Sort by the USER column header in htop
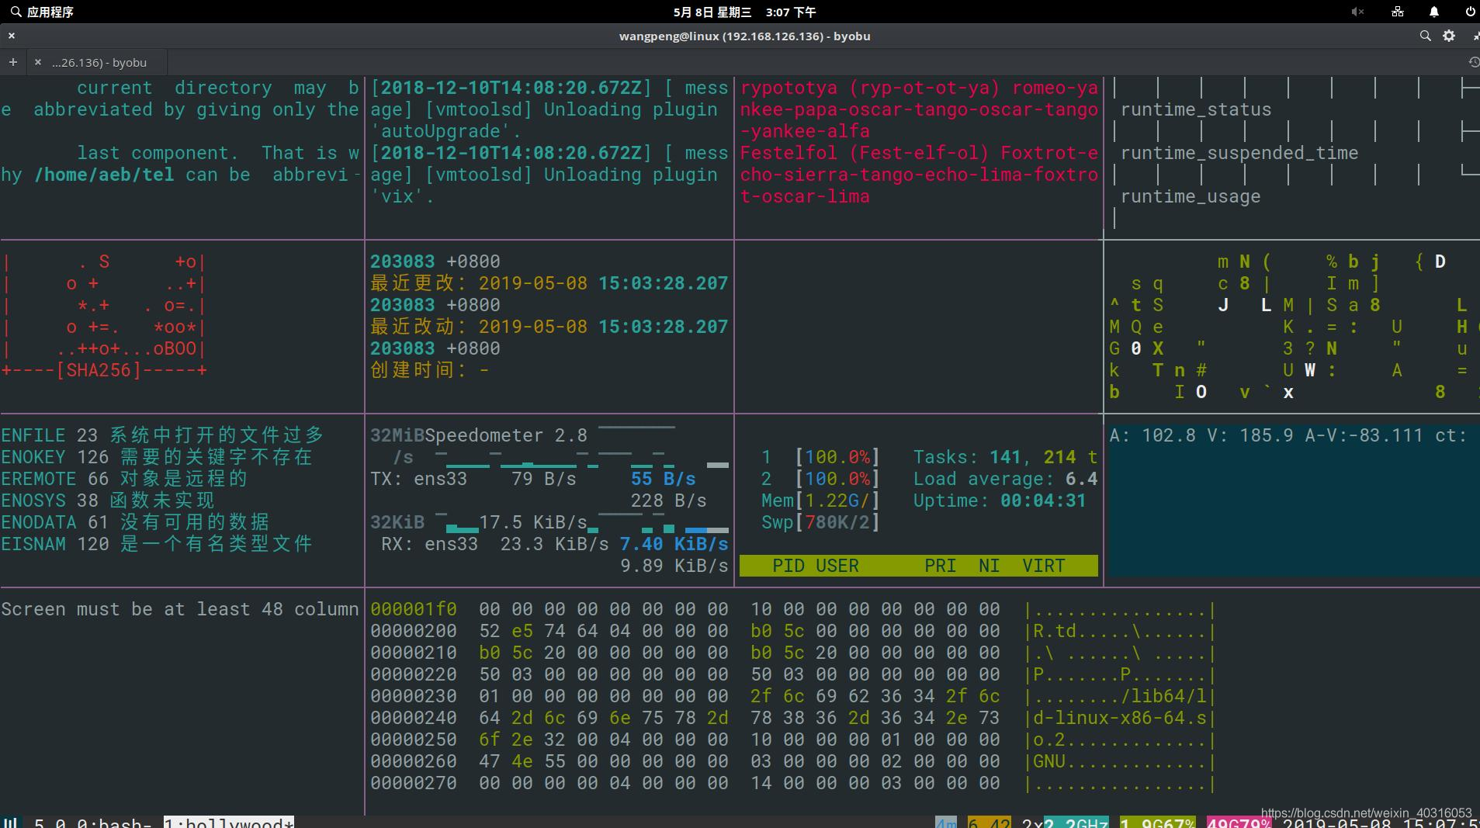1480x828 pixels. coord(837,566)
